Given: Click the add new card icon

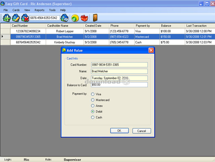Looking at the screenshot, I should point(6,18).
